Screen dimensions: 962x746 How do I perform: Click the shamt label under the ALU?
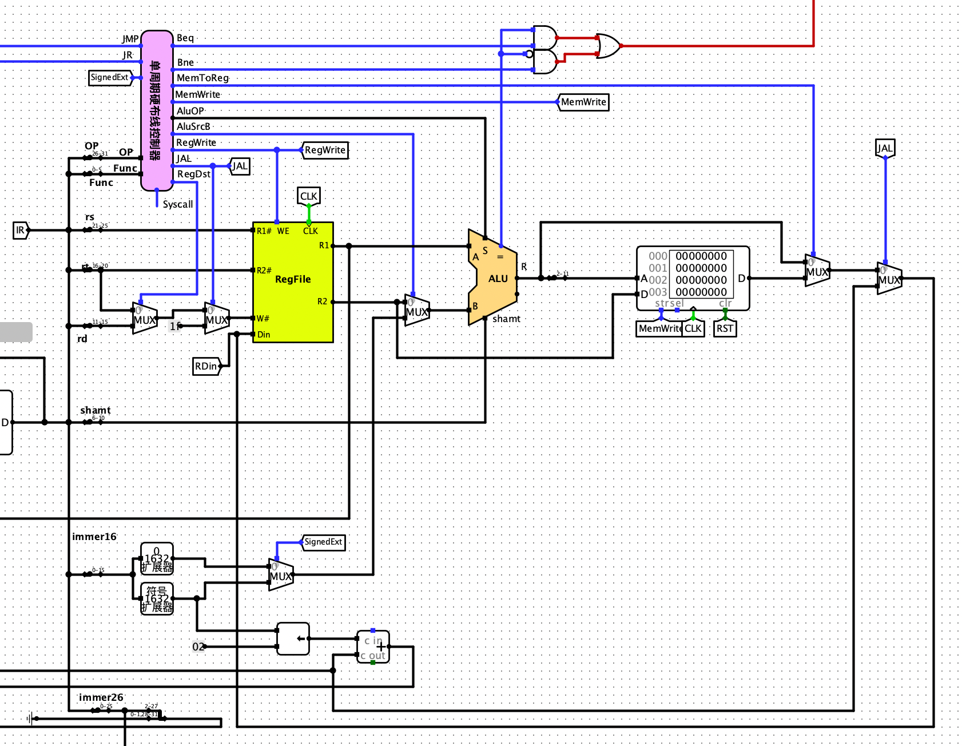click(x=507, y=319)
